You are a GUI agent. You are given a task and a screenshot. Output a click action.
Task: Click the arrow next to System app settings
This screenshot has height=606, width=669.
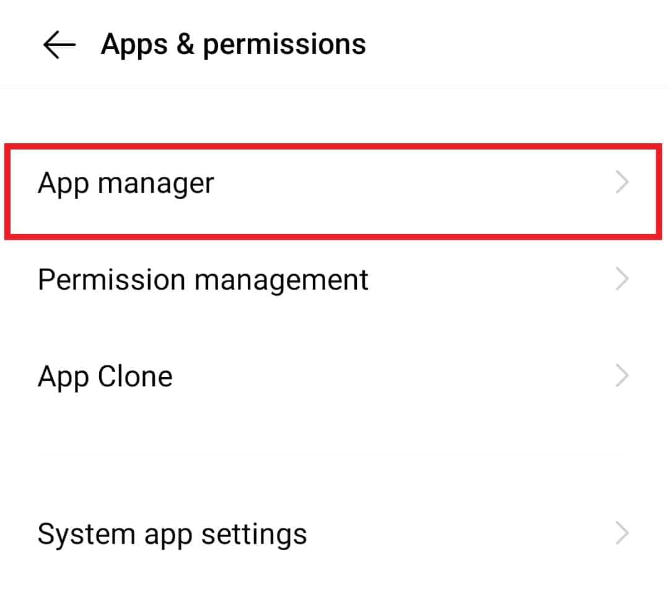click(622, 534)
